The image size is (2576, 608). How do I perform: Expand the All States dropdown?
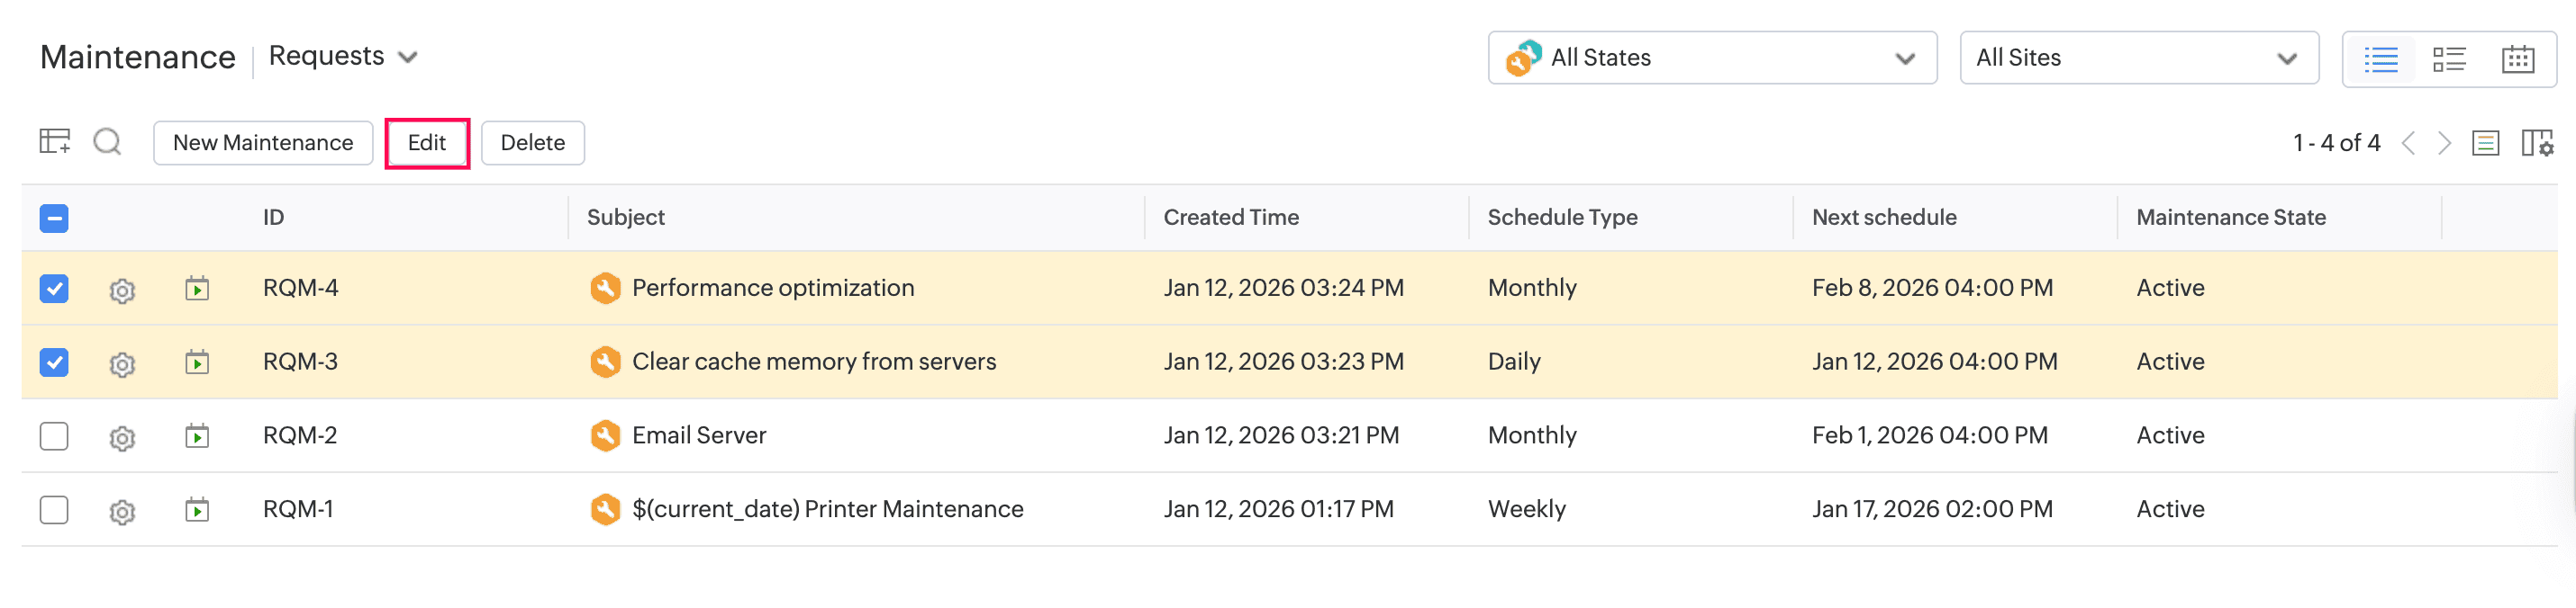tap(1711, 58)
